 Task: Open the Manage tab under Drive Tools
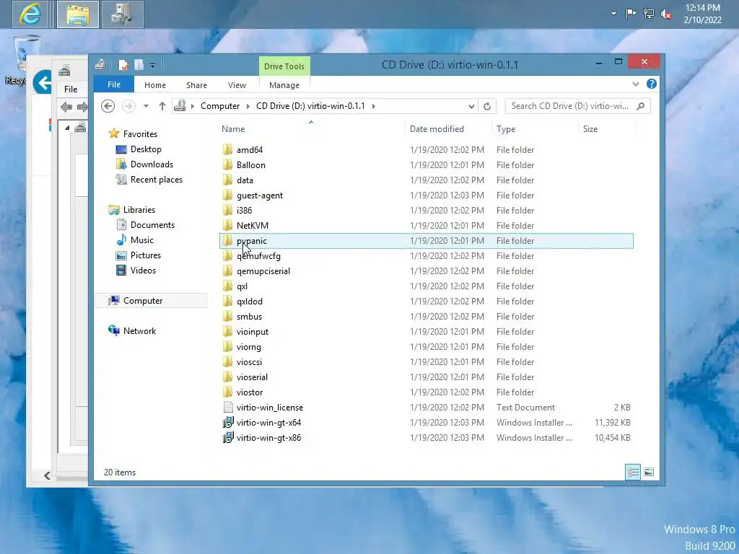[284, 85]
